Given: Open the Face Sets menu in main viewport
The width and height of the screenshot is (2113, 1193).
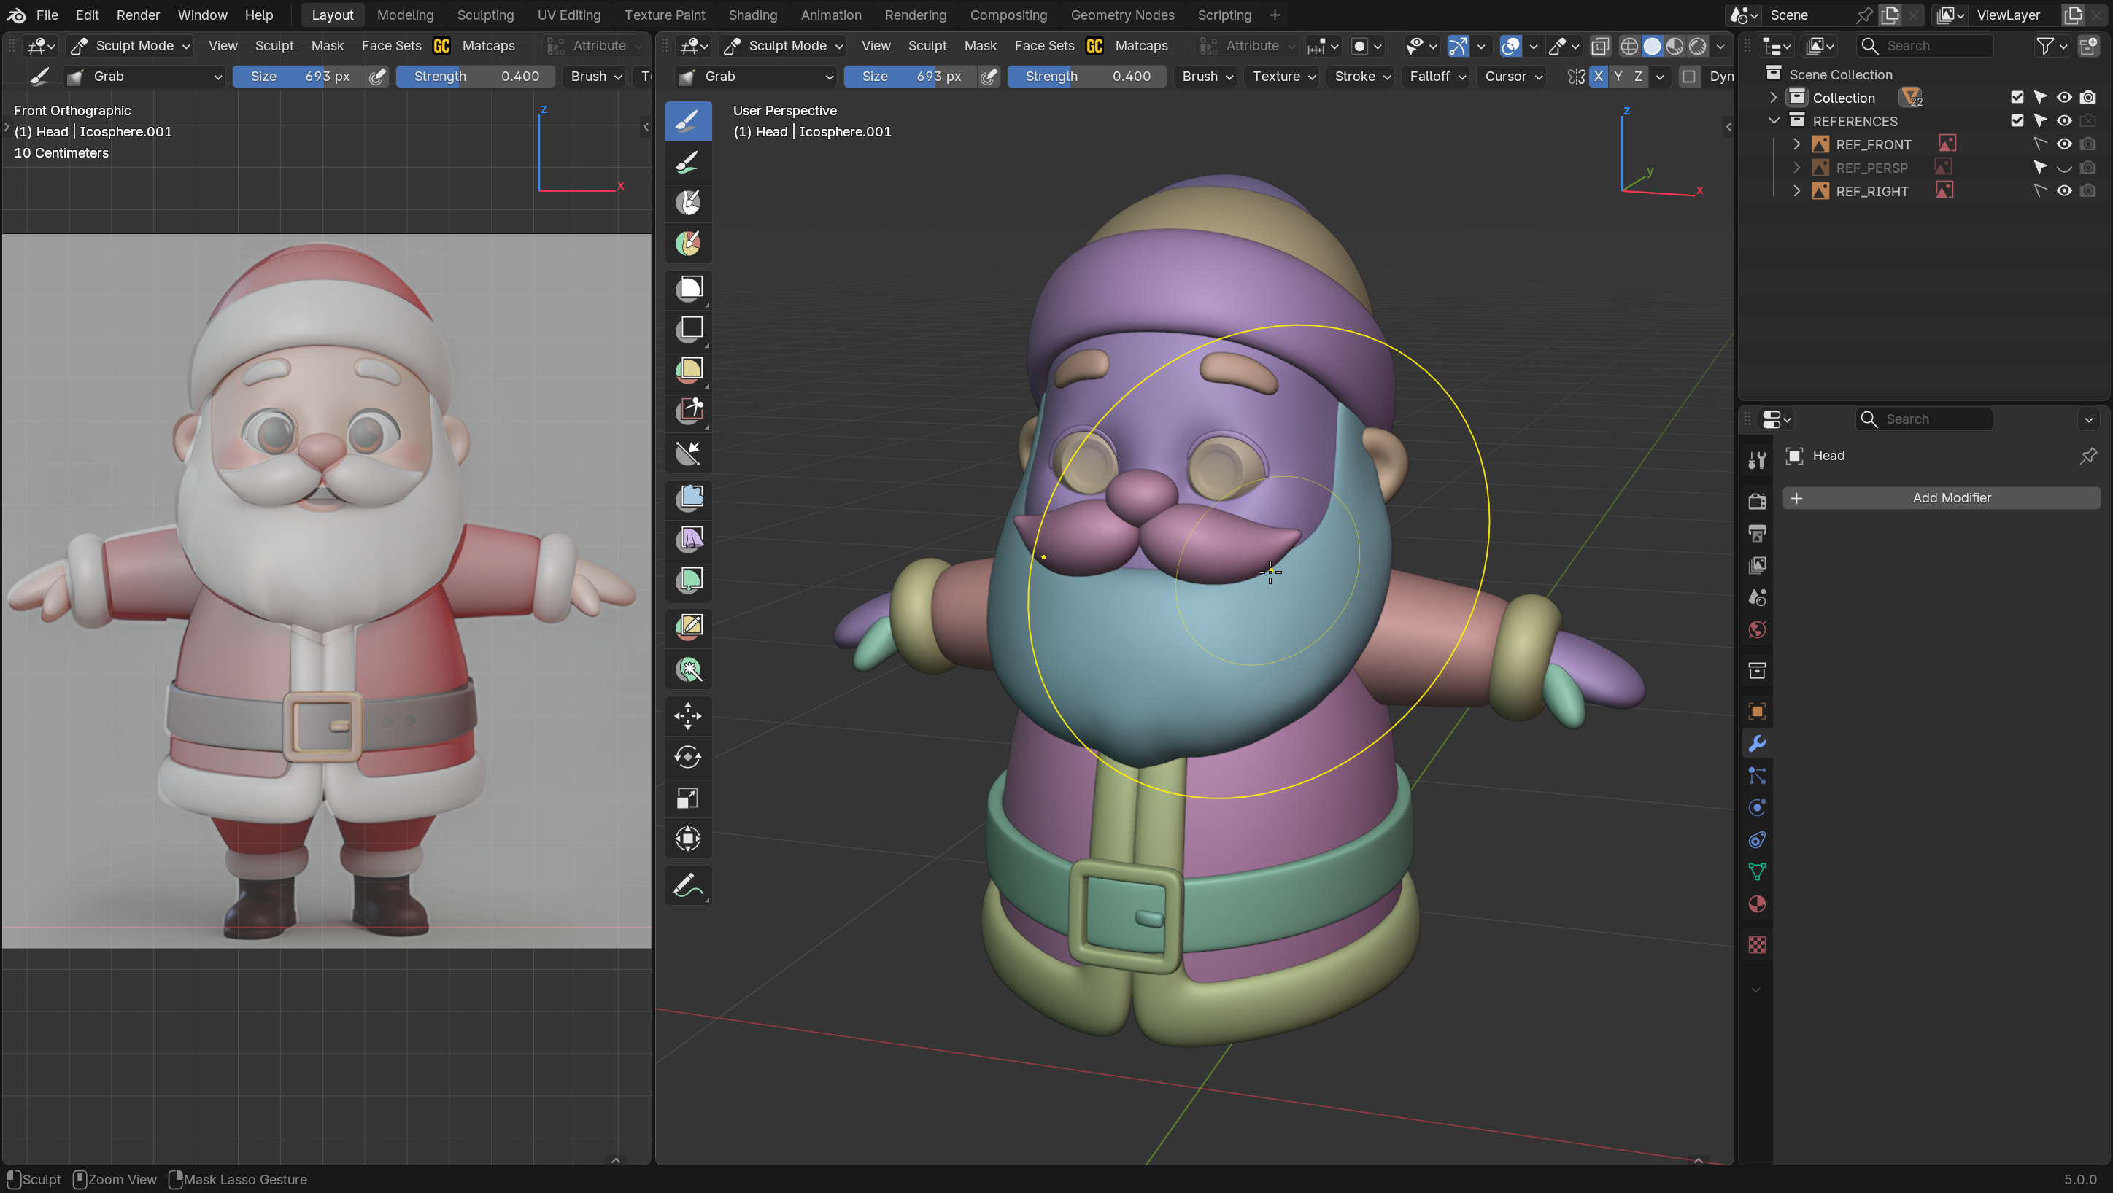Looking at the screenshot, I should [x=1043, y=46].
